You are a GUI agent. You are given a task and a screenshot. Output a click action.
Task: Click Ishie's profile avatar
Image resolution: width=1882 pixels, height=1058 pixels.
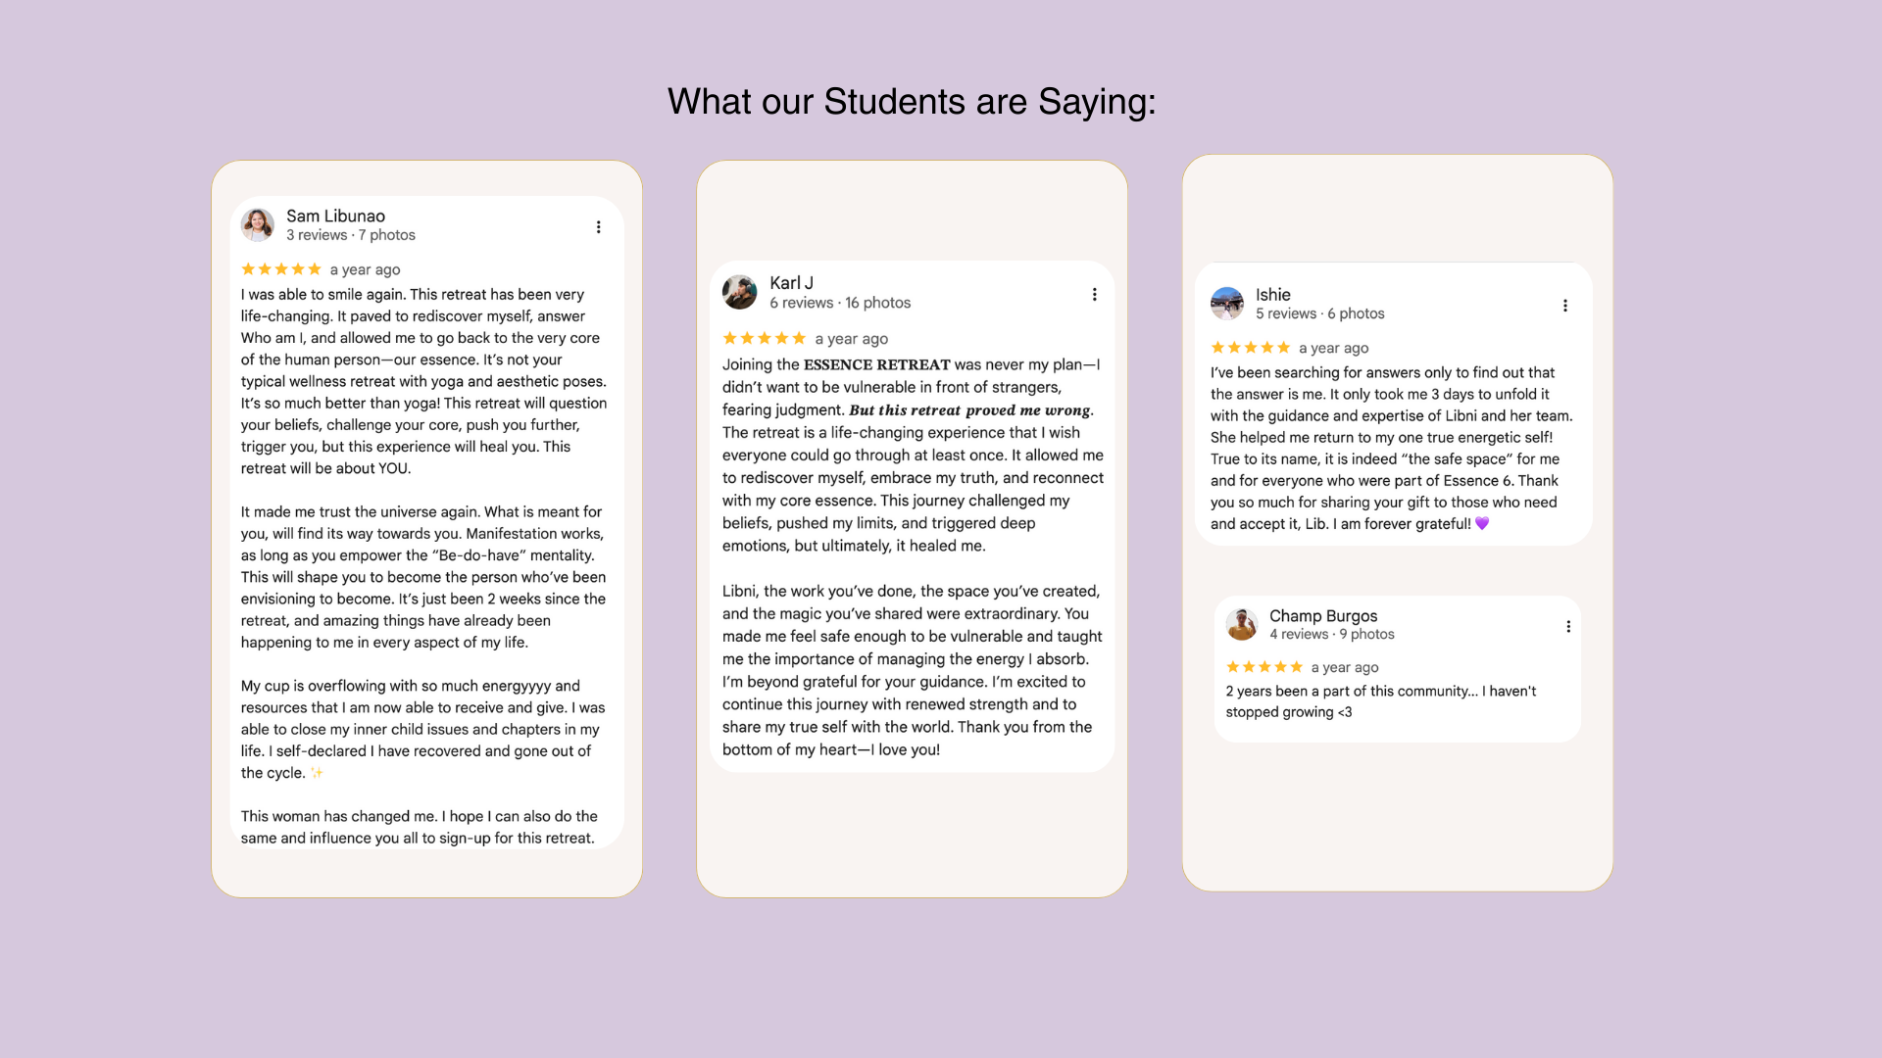coord(1227,304)
